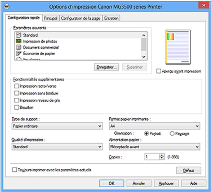Click the Standard profile icon in list
Image resolution: width=211 pixels, height=192 pixels.
pyautogui.click(x=19, y=35)
